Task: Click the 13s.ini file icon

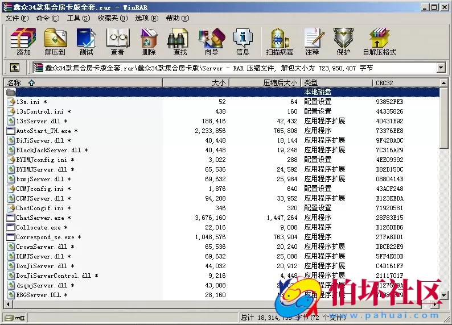Action: (x=11, y=102)
